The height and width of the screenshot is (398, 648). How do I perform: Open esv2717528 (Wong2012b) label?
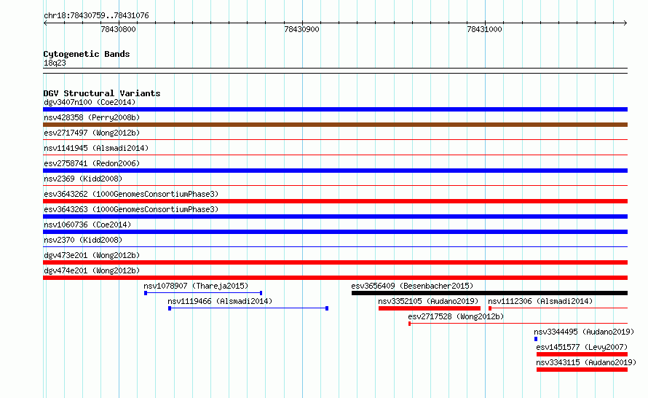pyautogui.click(x=456, y=316)
